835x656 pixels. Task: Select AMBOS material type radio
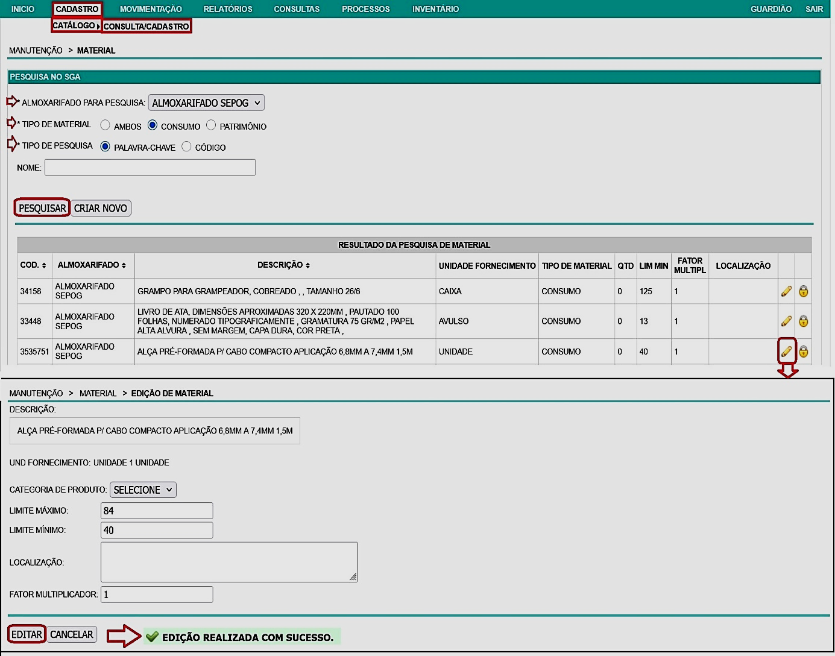[x=106, y=125]
